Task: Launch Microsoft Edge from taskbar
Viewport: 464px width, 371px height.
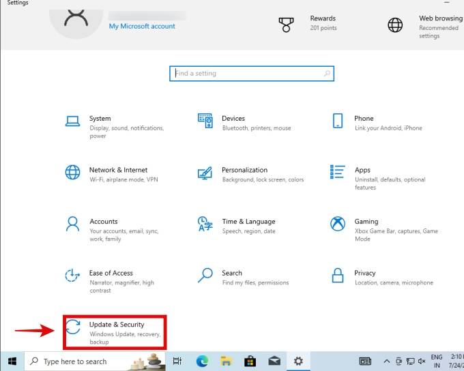Action: 202,361
